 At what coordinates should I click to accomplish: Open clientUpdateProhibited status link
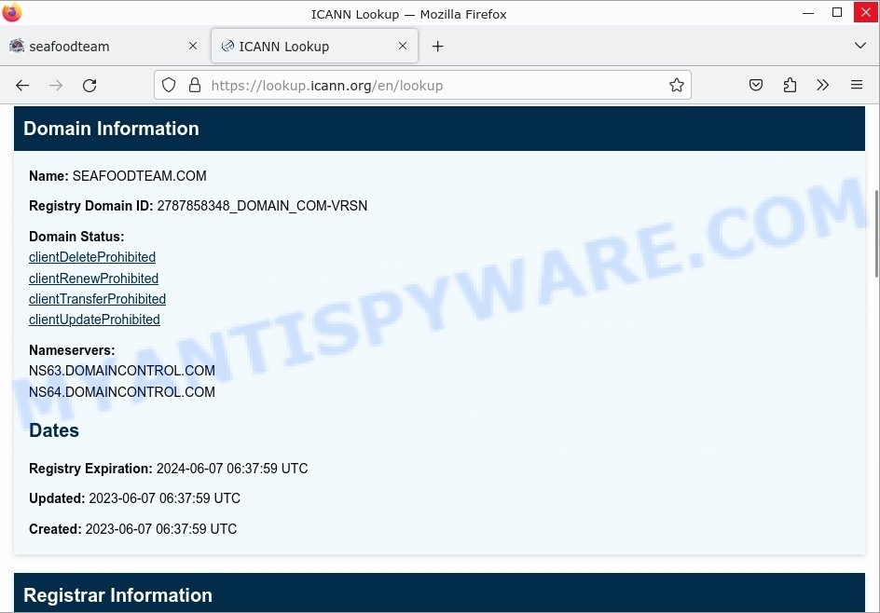94,320
